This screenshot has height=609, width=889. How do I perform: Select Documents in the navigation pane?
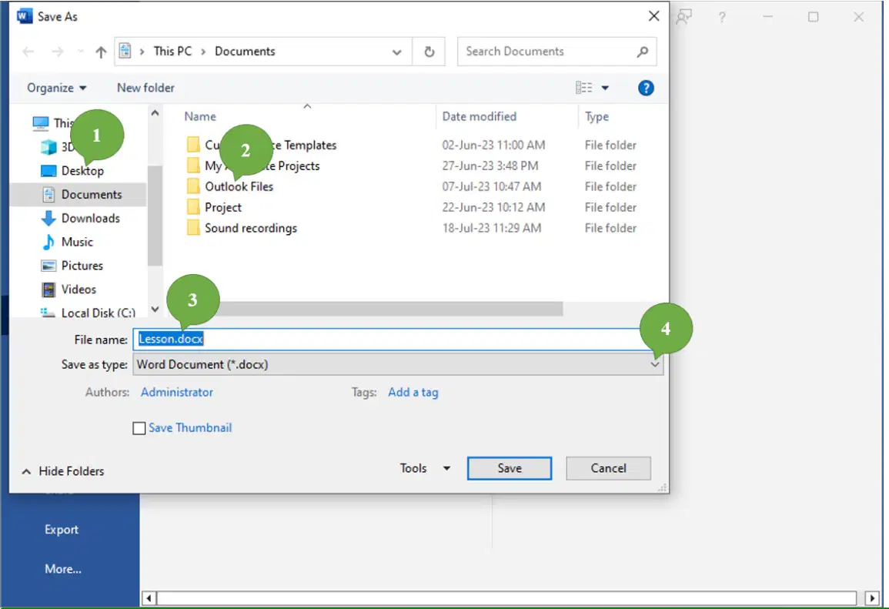tap(79, 195)
